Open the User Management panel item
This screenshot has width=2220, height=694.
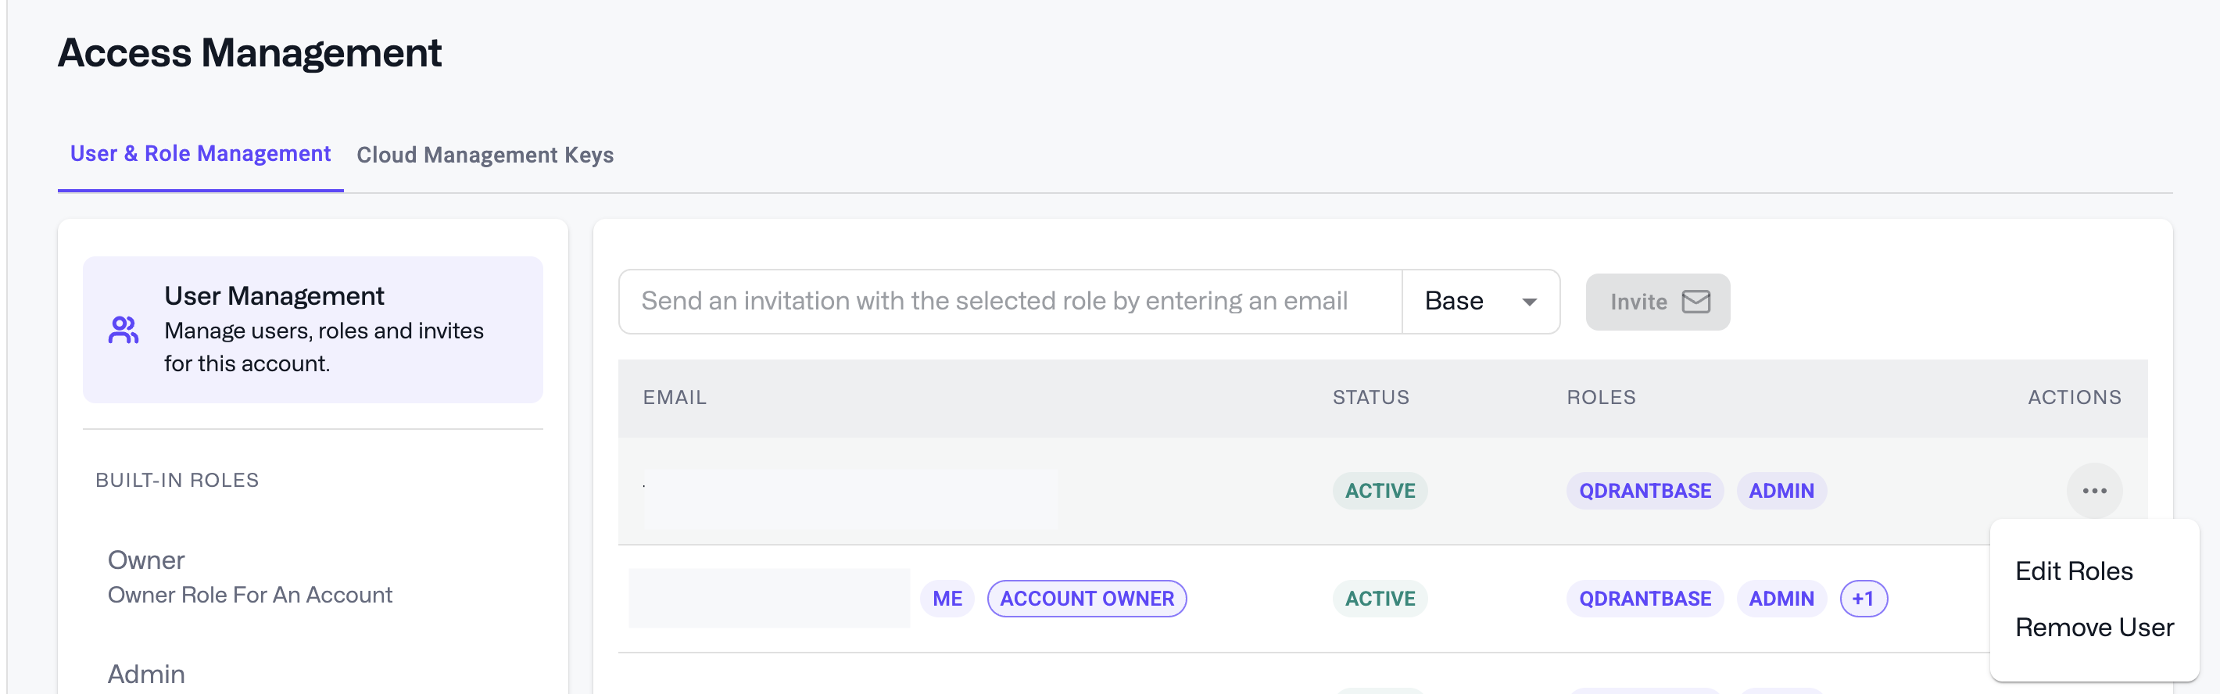312,329
